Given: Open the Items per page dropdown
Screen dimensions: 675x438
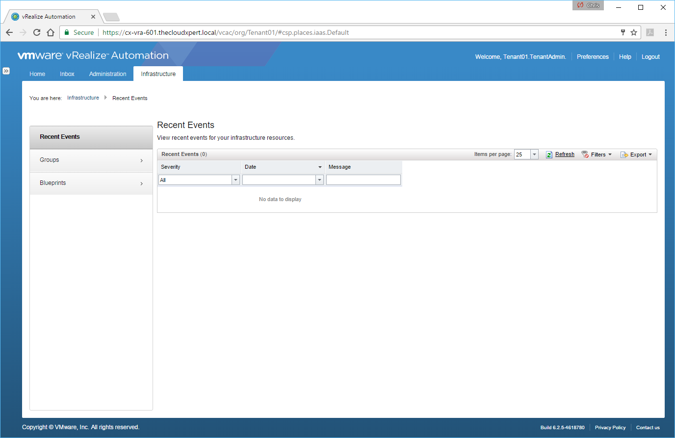Looking at the screenshot, I should click(534, 155).
